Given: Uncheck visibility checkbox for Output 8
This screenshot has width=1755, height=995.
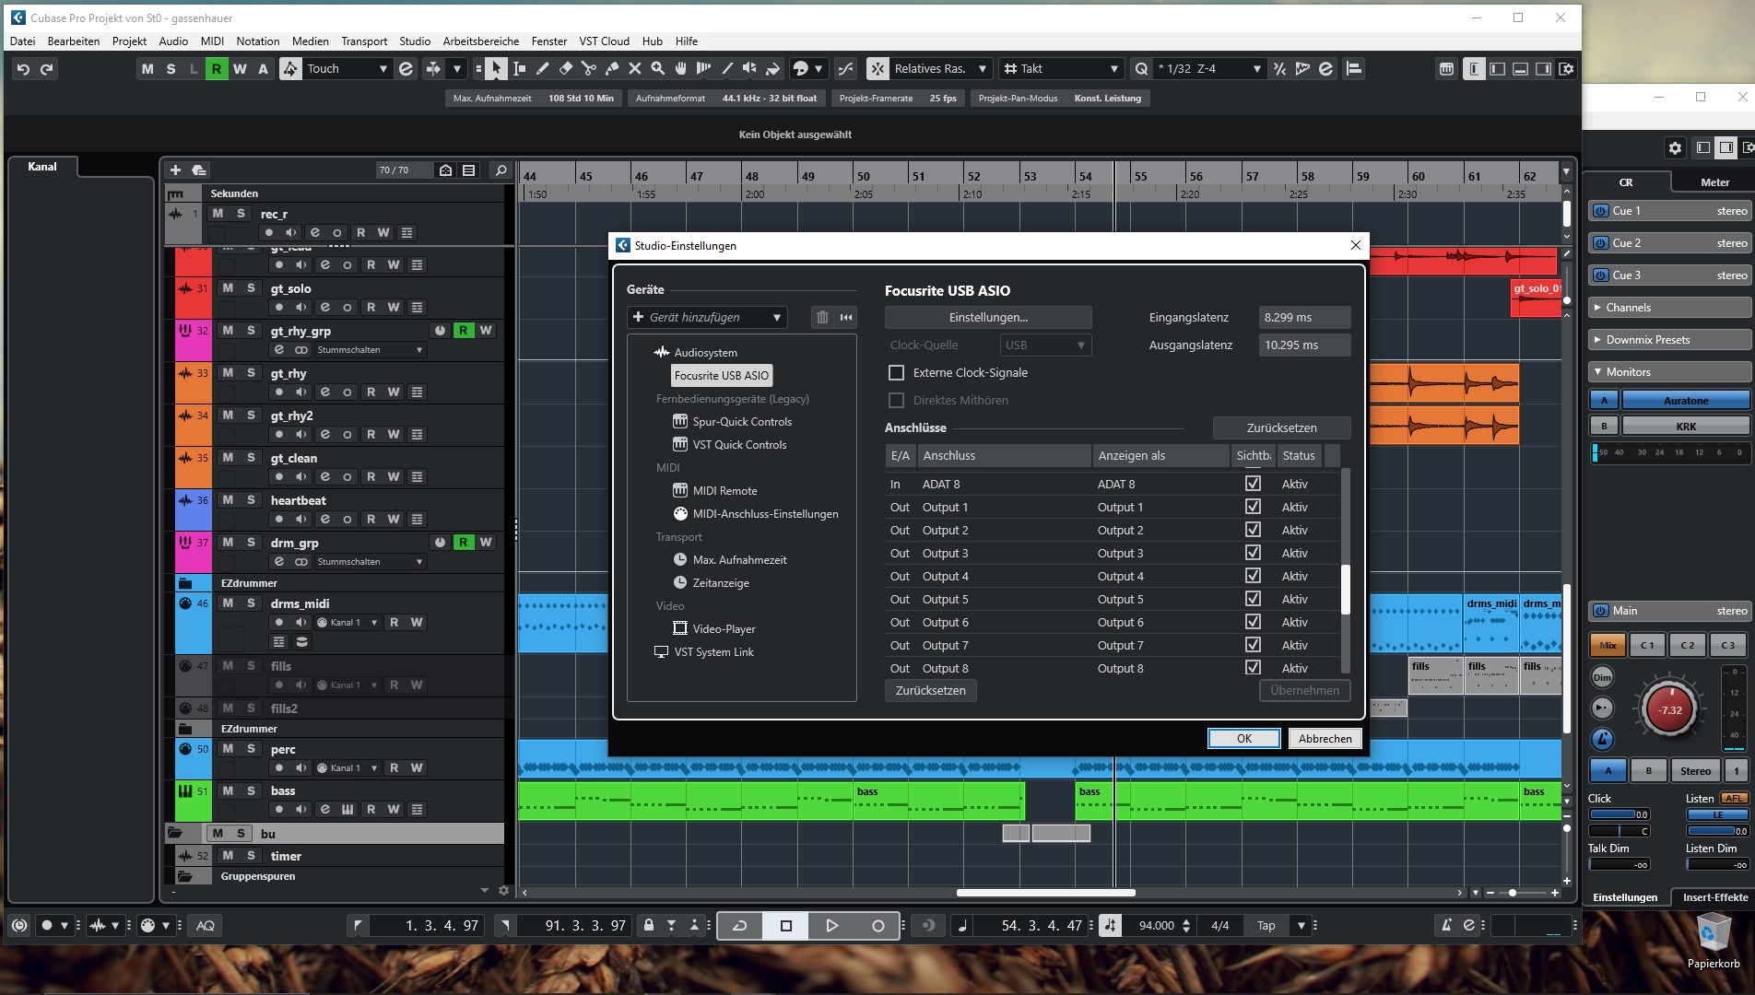Looking at the screenshot, I should click(x=1253, y=668).
